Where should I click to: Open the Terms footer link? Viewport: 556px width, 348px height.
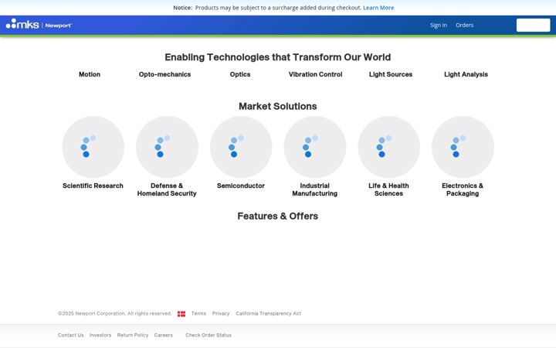click(x=198, y=313)
